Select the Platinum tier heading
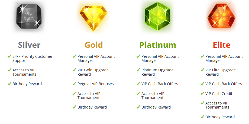This screenshot has width=249, height=124. point(158,45)
